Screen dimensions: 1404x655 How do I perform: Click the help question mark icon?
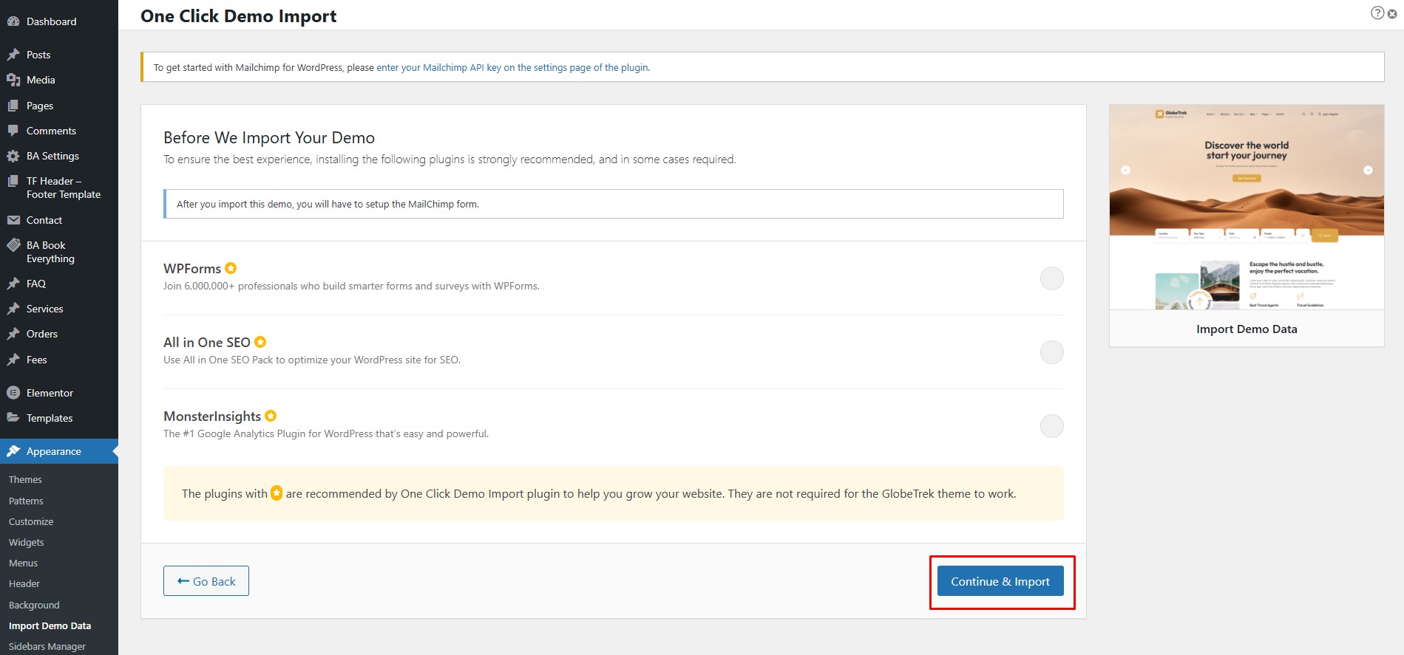pyautogui.click(x=1377, y=13)
